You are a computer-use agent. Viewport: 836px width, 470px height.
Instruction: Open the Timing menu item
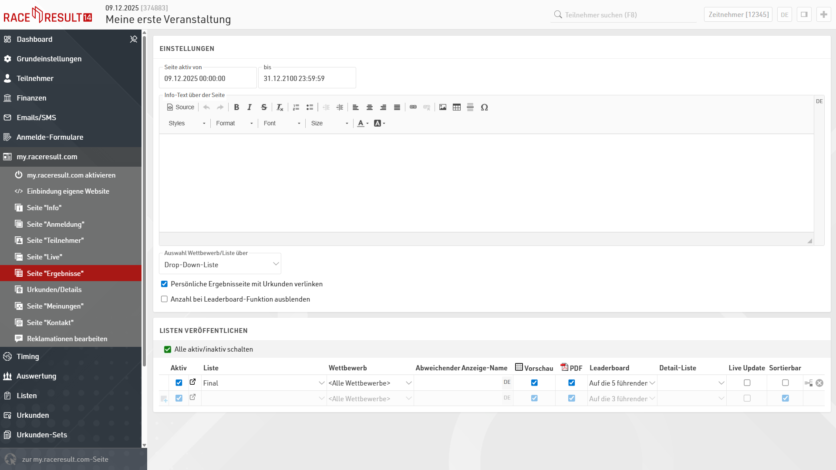(28, 356)
